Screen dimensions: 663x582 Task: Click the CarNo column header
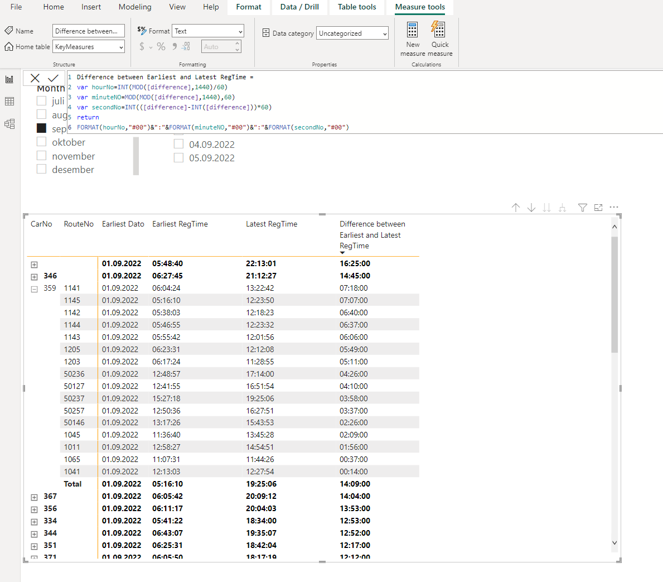tap(41, 224)
